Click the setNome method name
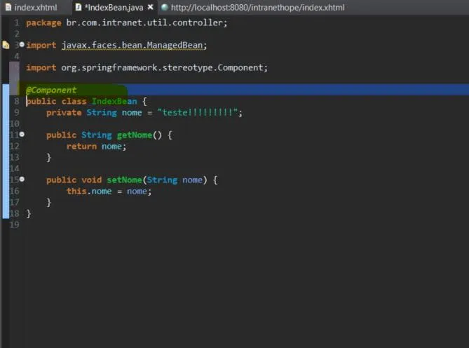 [x=124, y=180]
